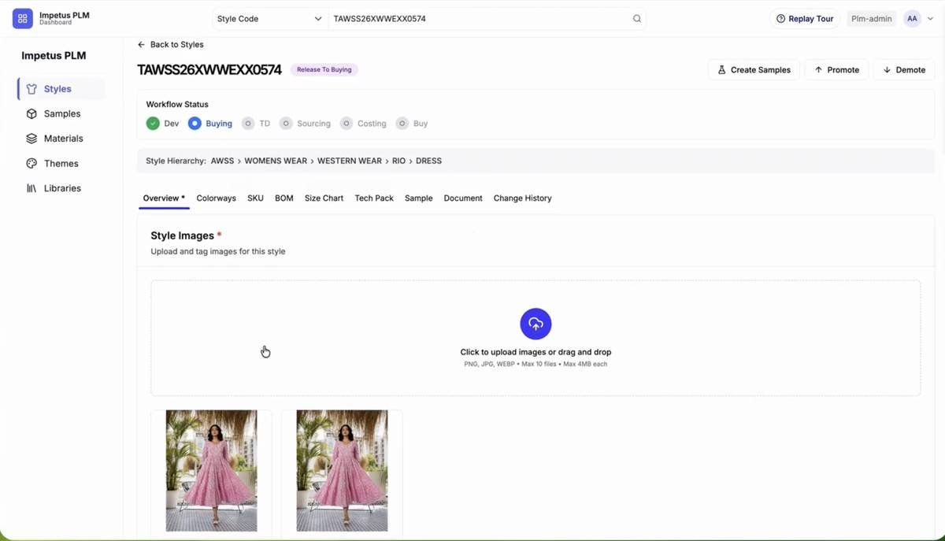Switch to the Change History tab
Screen dimensions: 945x541
[523, 198]
